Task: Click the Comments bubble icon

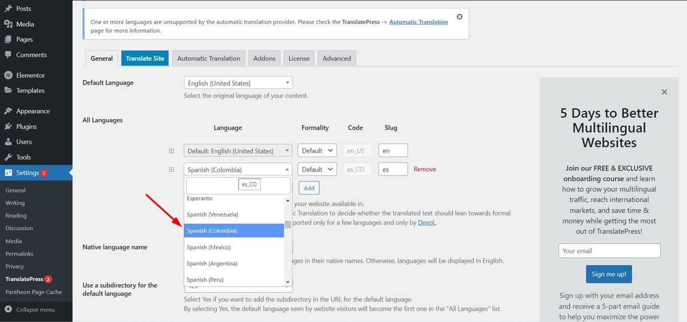Action: click(x=8, y=55)
